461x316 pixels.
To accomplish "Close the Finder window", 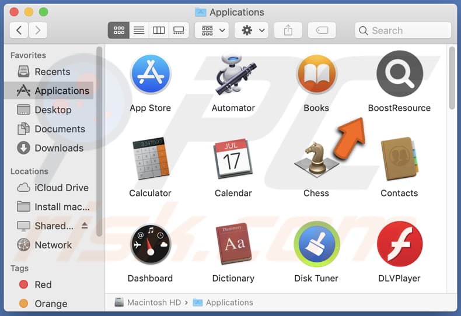I will pos(14,12).
